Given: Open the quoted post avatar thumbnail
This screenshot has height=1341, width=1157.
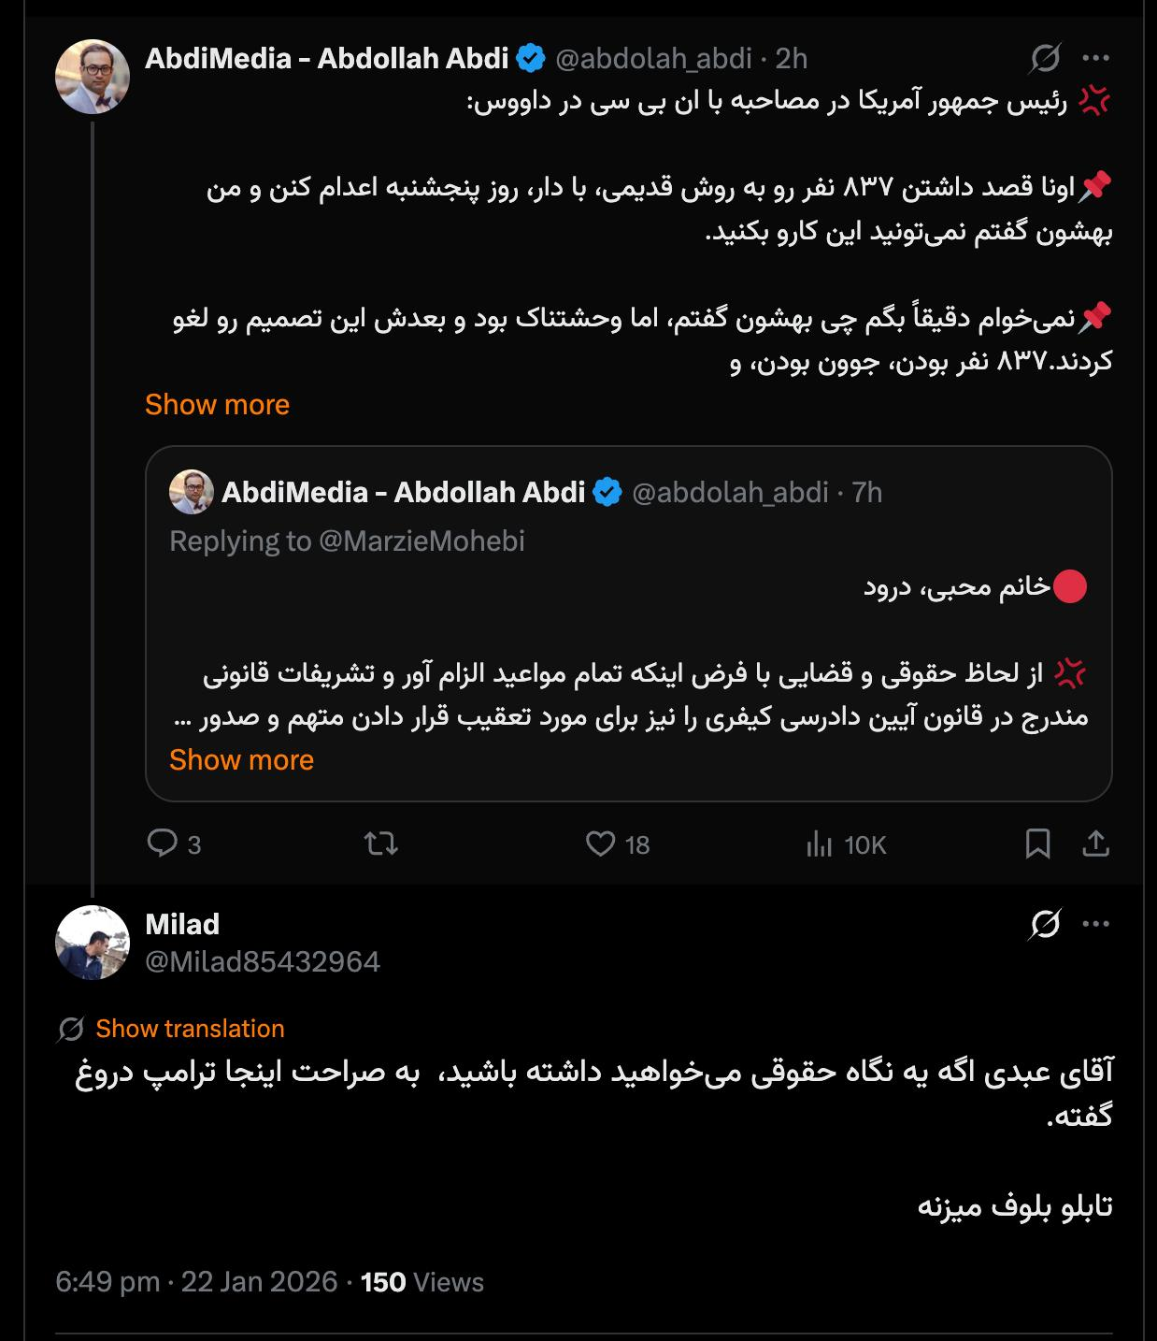Looking at the screenshot, I should pos(192,492).
